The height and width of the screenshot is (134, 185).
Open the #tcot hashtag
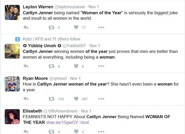point(84,123)
